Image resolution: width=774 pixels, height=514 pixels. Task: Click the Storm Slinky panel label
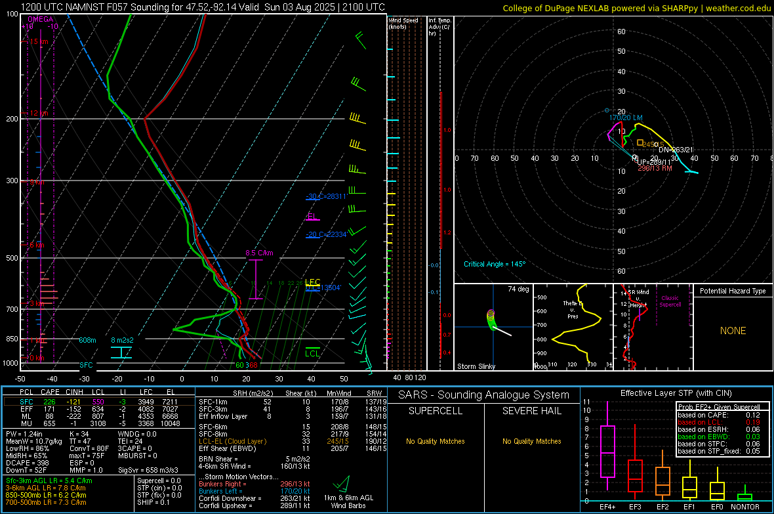pyautogui.click(x=476, y=366)
